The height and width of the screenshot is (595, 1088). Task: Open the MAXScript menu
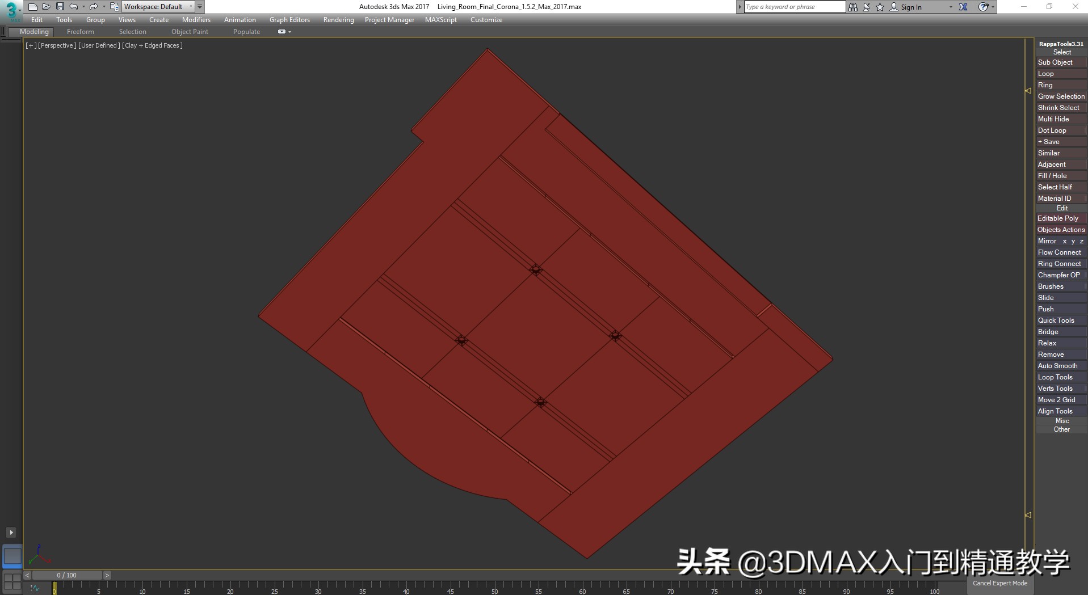[x=441, y=20]
